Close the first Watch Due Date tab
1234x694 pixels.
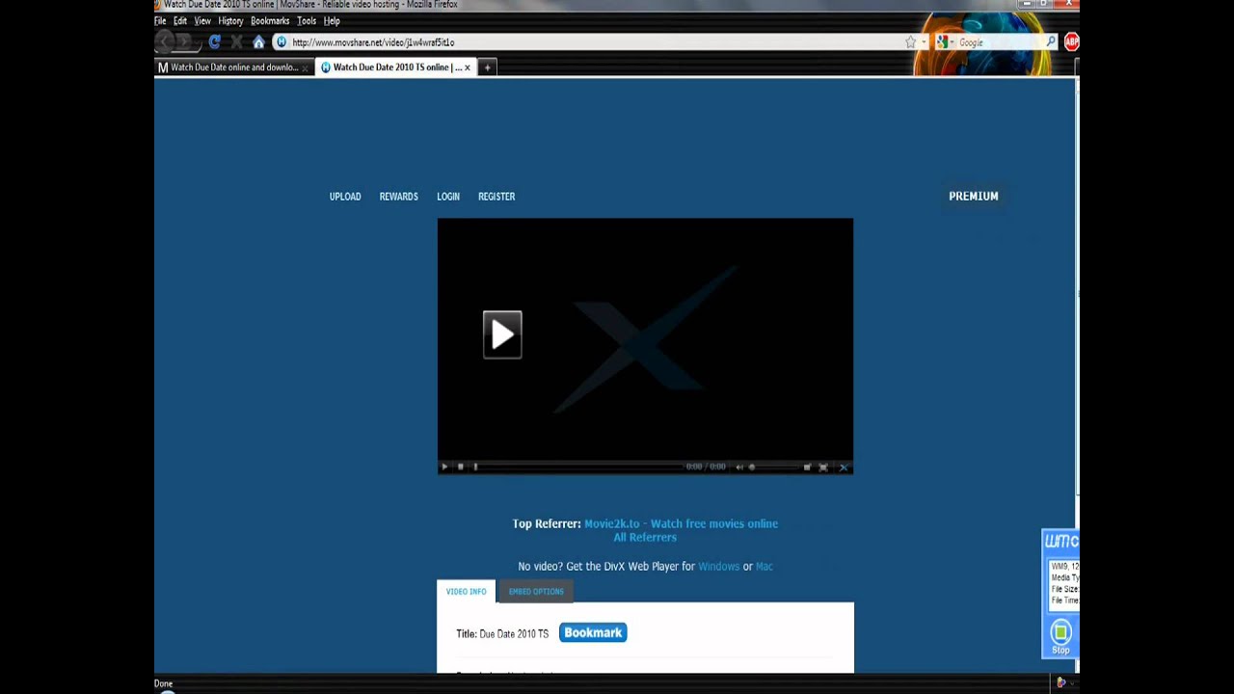305,67
